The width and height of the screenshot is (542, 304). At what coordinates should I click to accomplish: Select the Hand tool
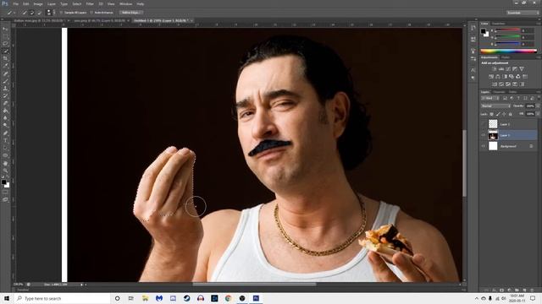[x=5, y=163]
